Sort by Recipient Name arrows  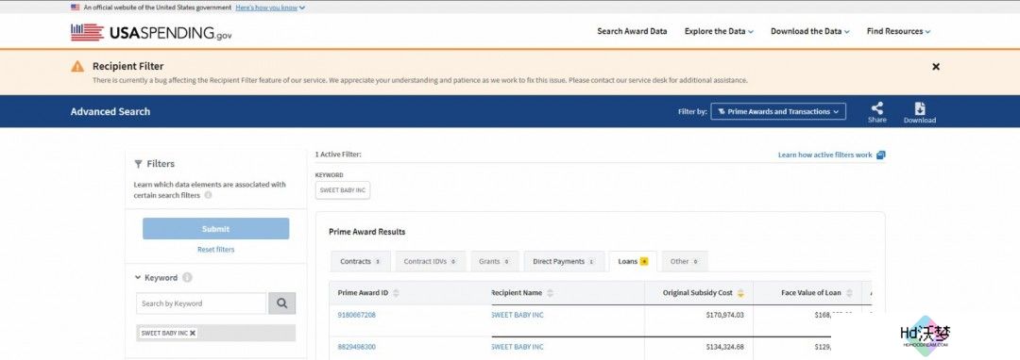[x=550, y=293]
